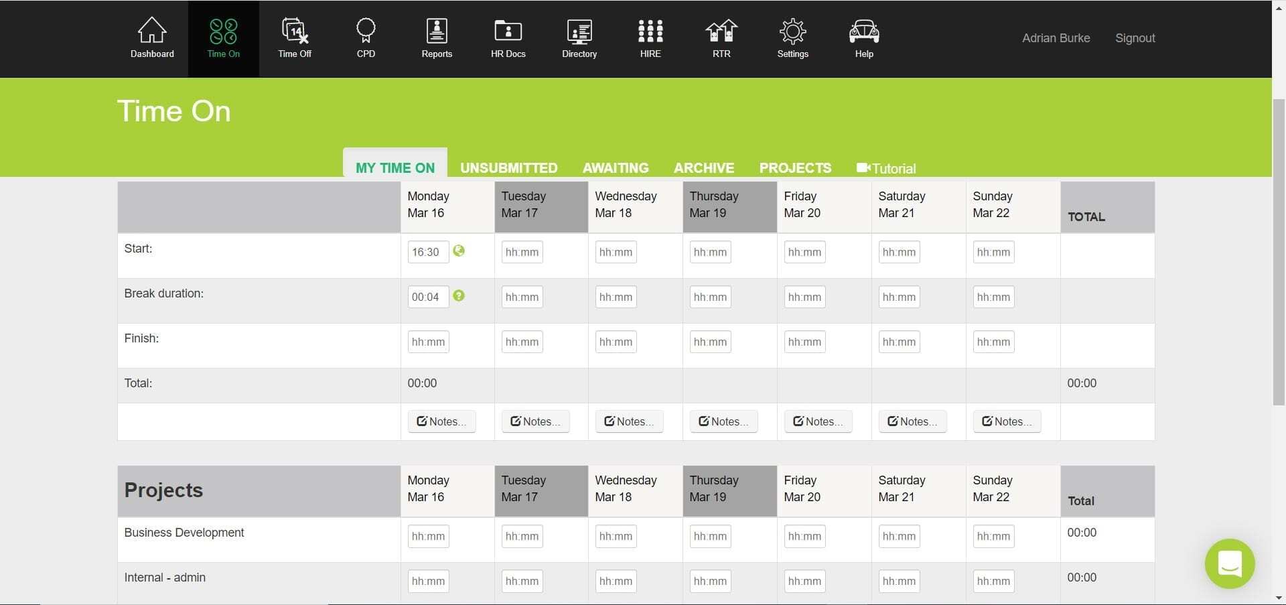
Task: Click Monday Break duration field showing 00:04
Action: (x=428, y=297)
